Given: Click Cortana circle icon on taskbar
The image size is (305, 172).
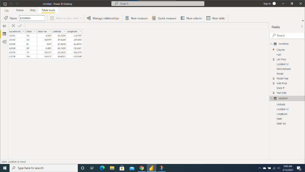Looking at the screenshot, I should [83, 168].
